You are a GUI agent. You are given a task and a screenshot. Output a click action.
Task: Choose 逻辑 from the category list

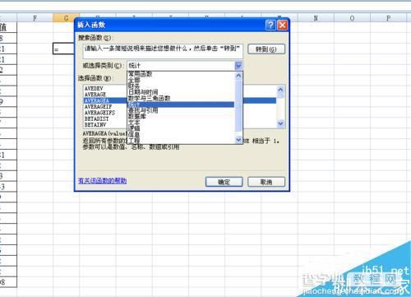[x=181, y=128]
